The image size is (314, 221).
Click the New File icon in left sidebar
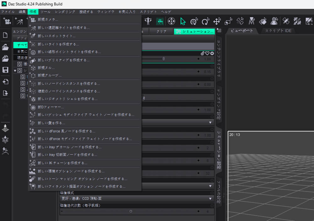(5, 35)
